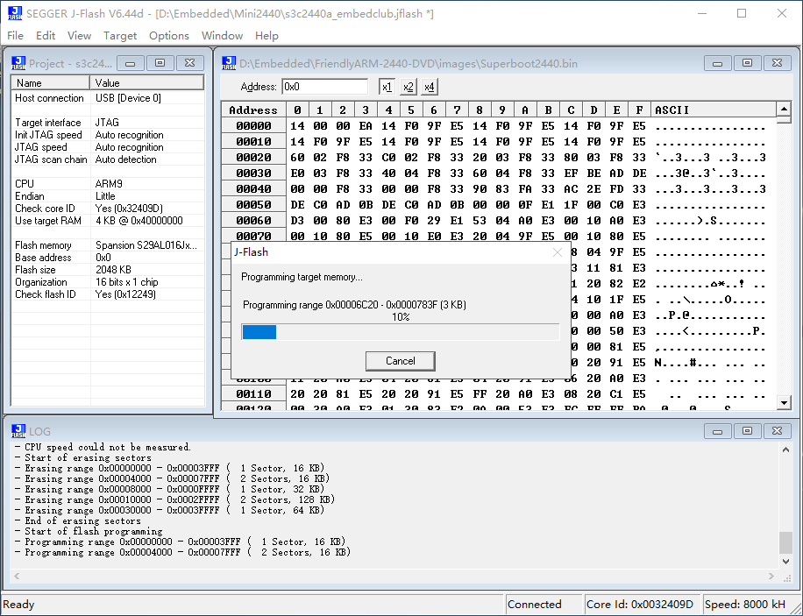The image size is (803, 616).
Task: Open the Edit menu
Action: pos(46,35)
